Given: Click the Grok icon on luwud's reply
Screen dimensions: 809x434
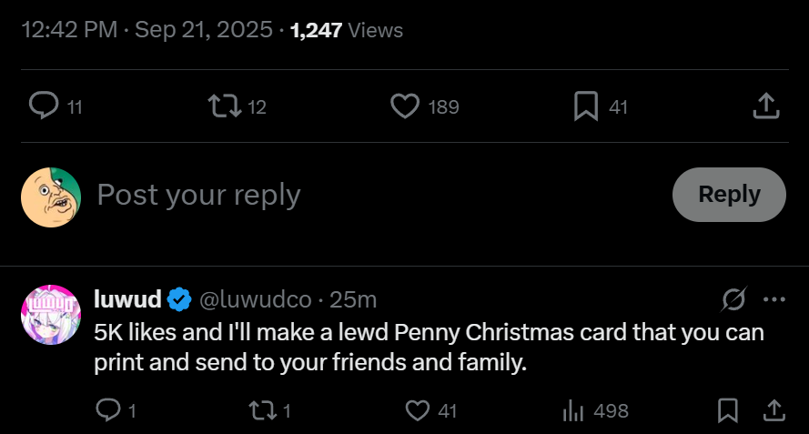Looking at the screenshot, I should click(x=733, y=298).
